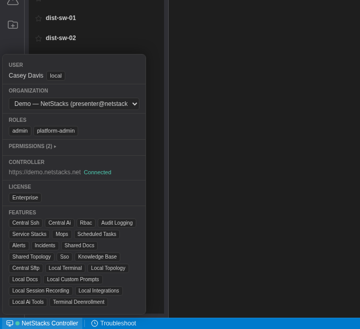Click the Central Sftp feature tag
Screen dimensions: 360x329
tap(26, 268)
